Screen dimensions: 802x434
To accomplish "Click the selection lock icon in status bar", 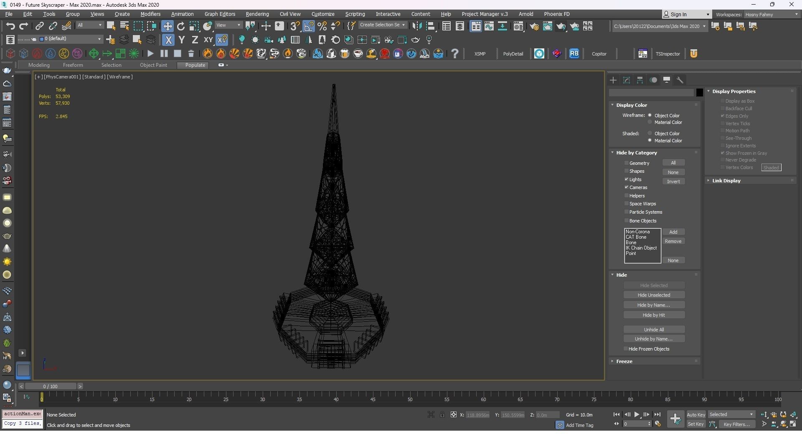I will pos(442,414).
